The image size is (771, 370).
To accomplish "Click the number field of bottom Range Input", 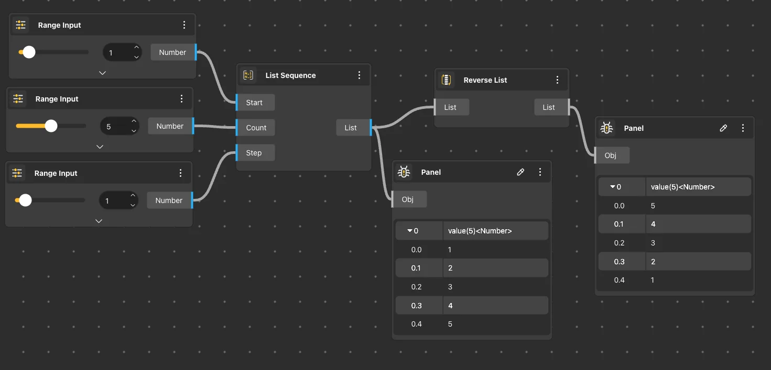I will [x=114, y=201].
